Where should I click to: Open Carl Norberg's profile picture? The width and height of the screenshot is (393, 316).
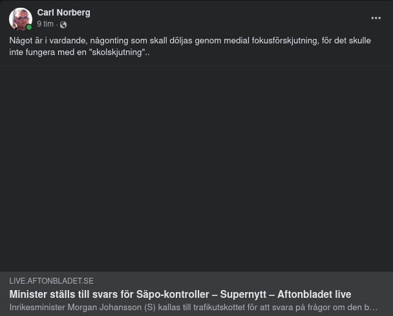[20, 19]
